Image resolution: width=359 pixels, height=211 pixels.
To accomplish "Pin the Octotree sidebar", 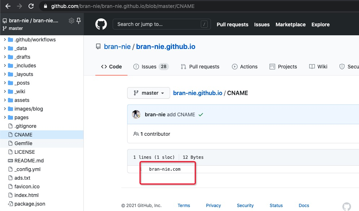I will point(78,21).
